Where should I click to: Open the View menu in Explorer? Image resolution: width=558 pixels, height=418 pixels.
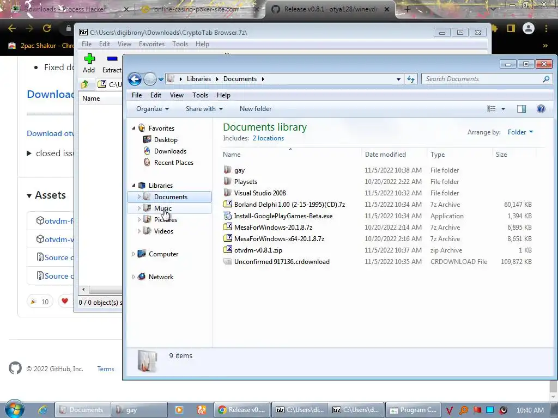(x=177, y=95)
